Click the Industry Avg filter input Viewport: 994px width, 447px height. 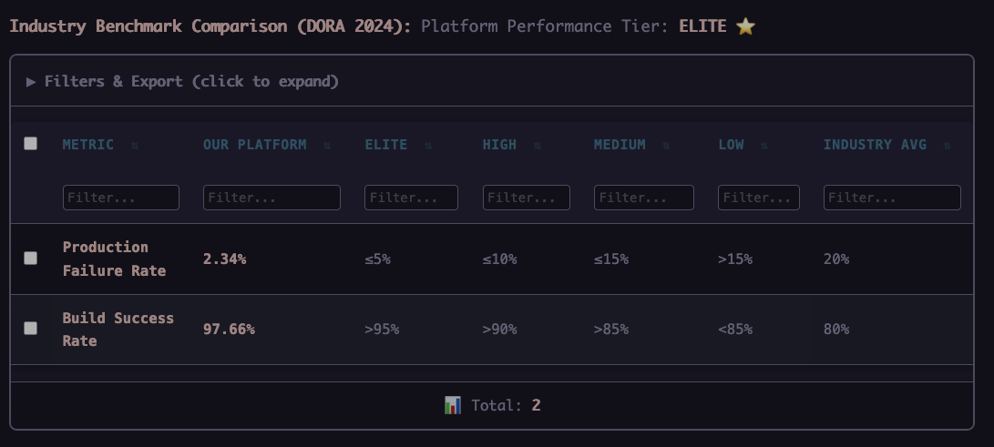(892, 198)
